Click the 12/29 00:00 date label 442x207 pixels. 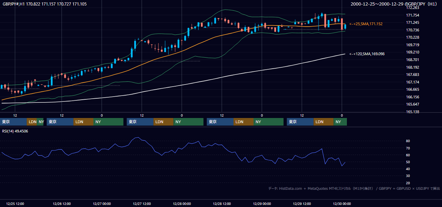[262, 204]
